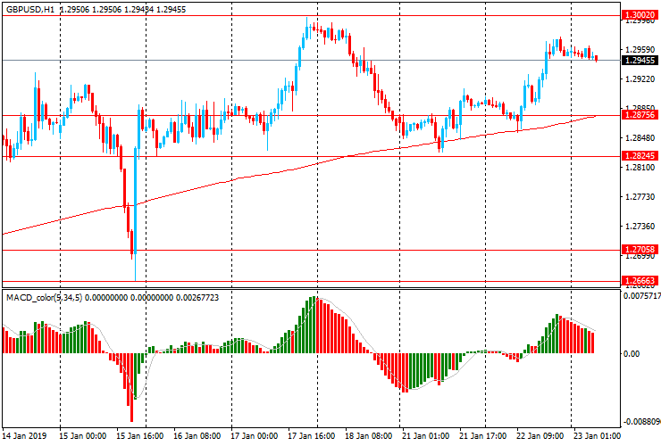This screenshot has height=446, width=661.
Task: Click the 17 Jan 00:00 time label
Action: [x=255, y=436]
